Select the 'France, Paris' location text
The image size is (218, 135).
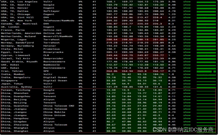13,30
